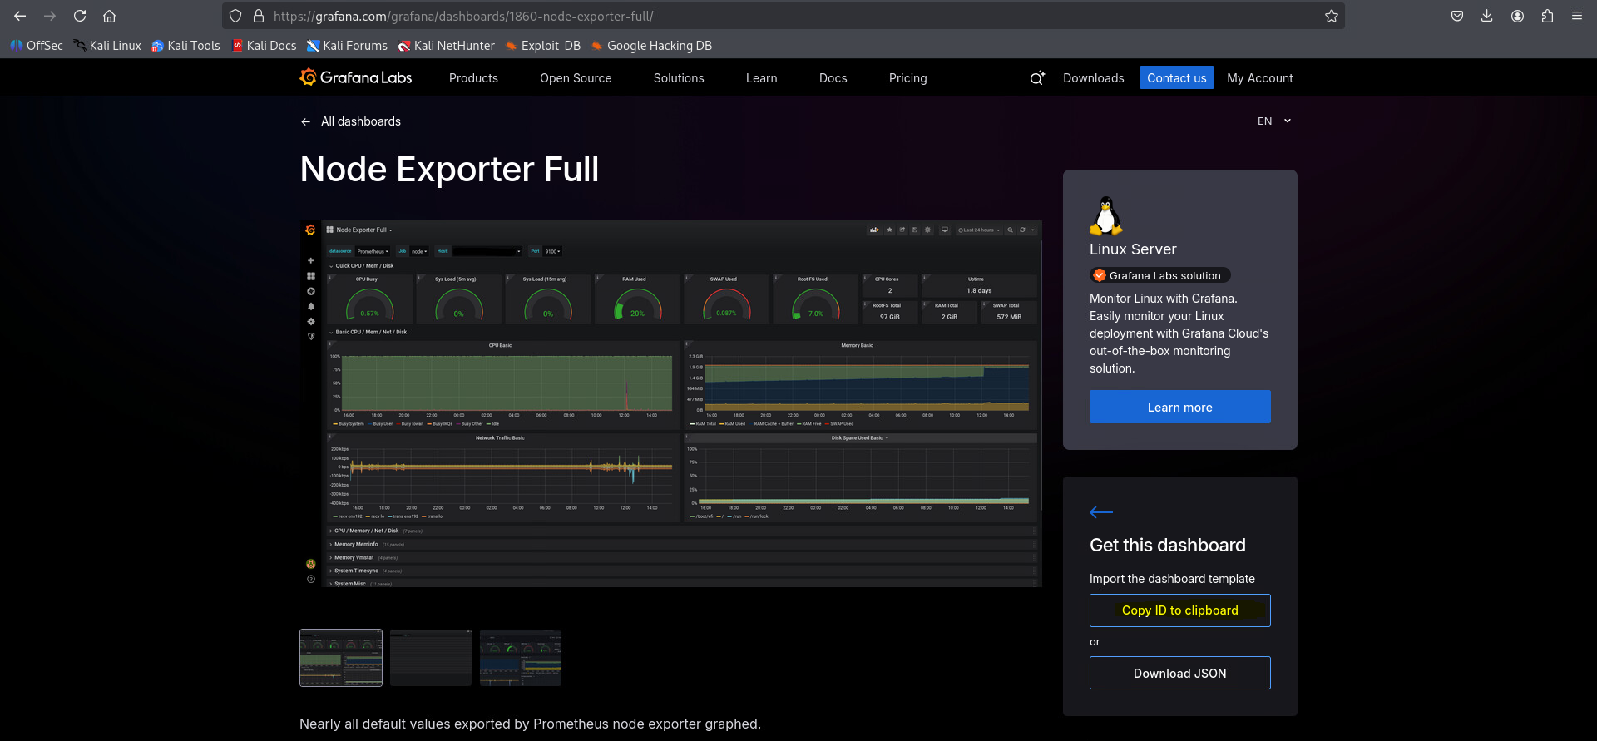Select the third dashboard screenshot thumbnail
The image size is (1597, 741).
point(521,658)
